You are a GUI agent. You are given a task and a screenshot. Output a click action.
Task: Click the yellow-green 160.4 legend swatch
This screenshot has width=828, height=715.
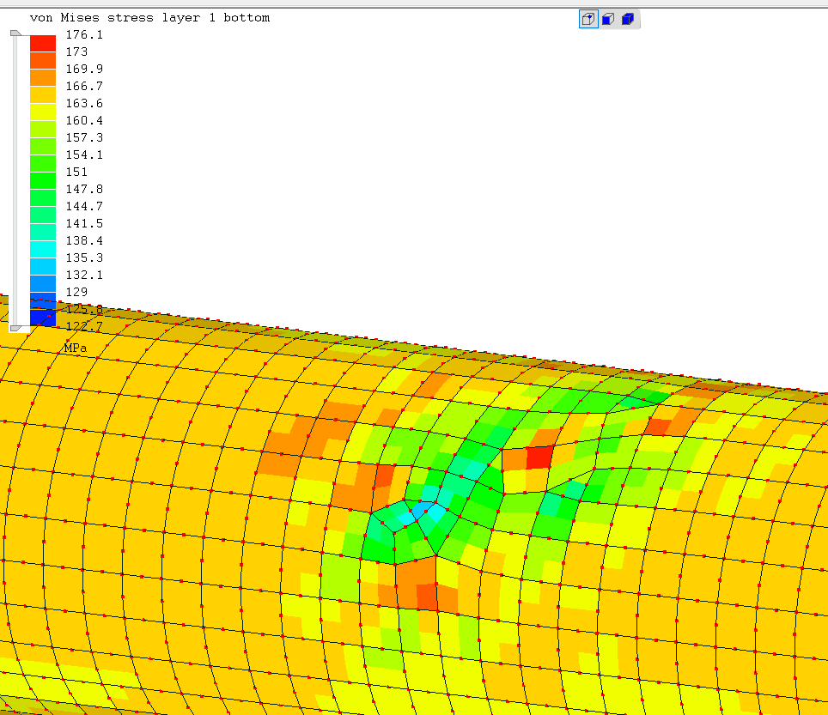click(43, 129)
